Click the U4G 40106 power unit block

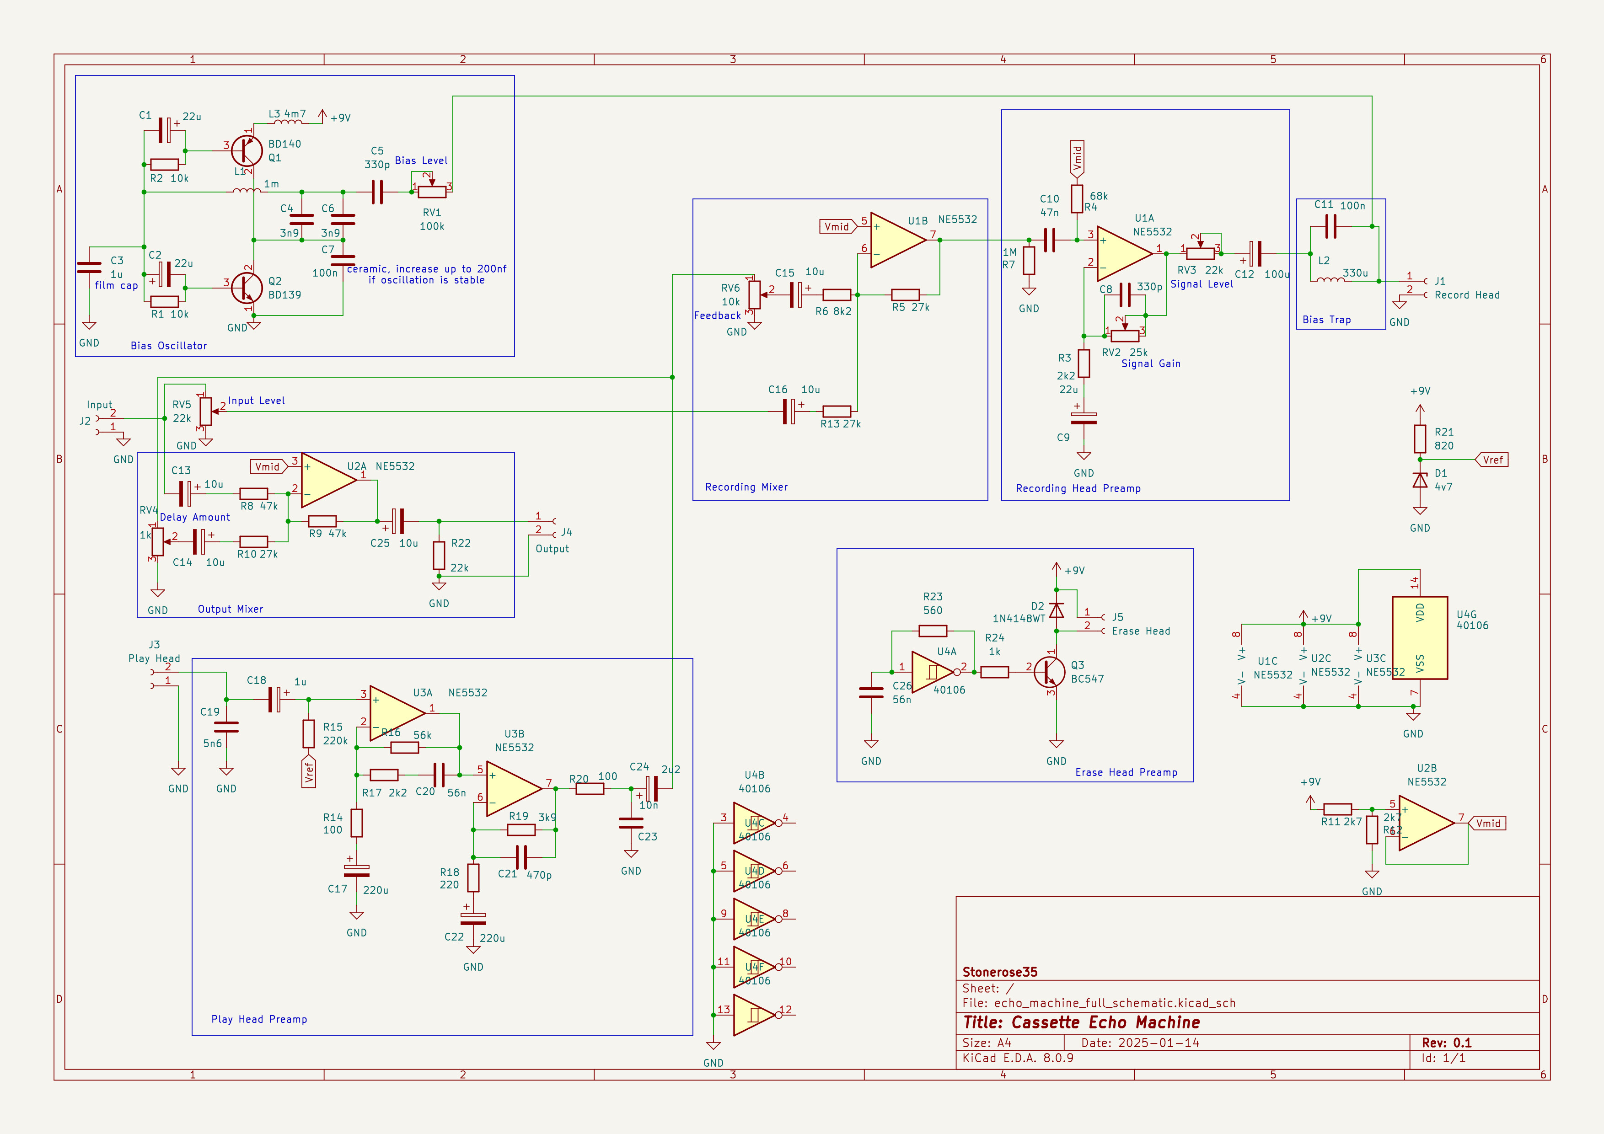tap(1420, 637)
